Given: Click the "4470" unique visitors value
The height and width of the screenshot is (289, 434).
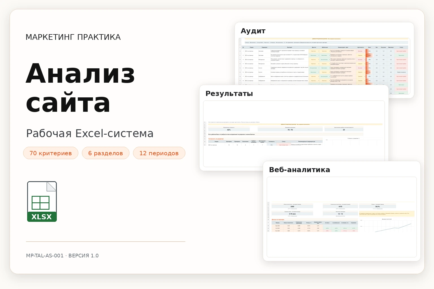Looking at the screenshot, I should coord(340,207).
